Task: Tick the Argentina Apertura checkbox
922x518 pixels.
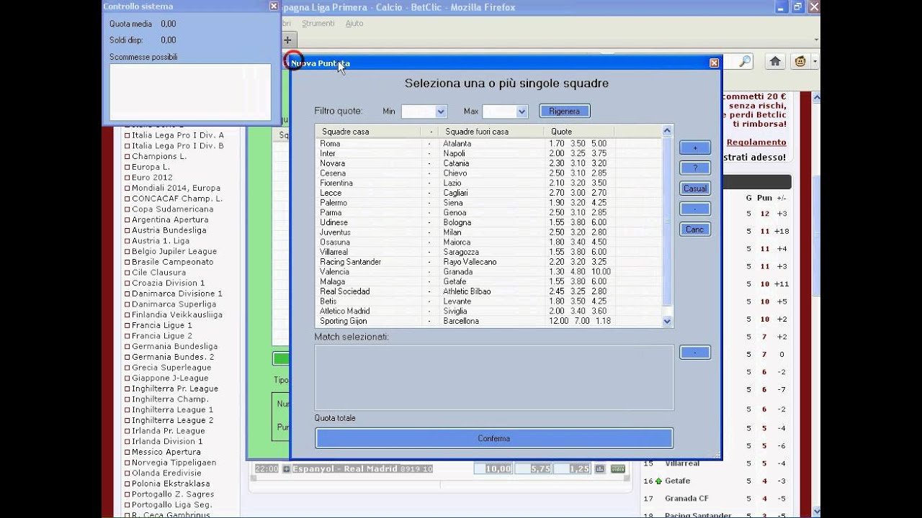Action: [x=127, y=219]
